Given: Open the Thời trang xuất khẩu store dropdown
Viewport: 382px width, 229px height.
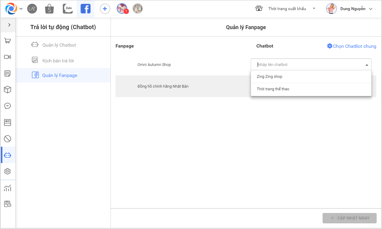Looking at the screenshot, I should pyautogui.click(x=287, y=9).
